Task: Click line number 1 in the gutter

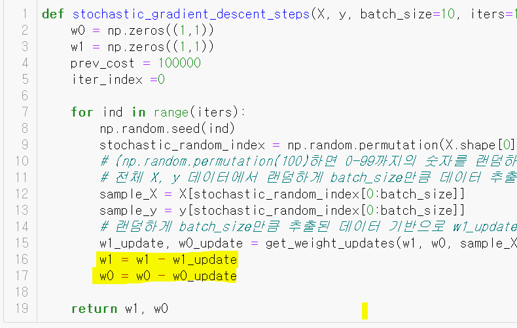Action: [25, 14]
